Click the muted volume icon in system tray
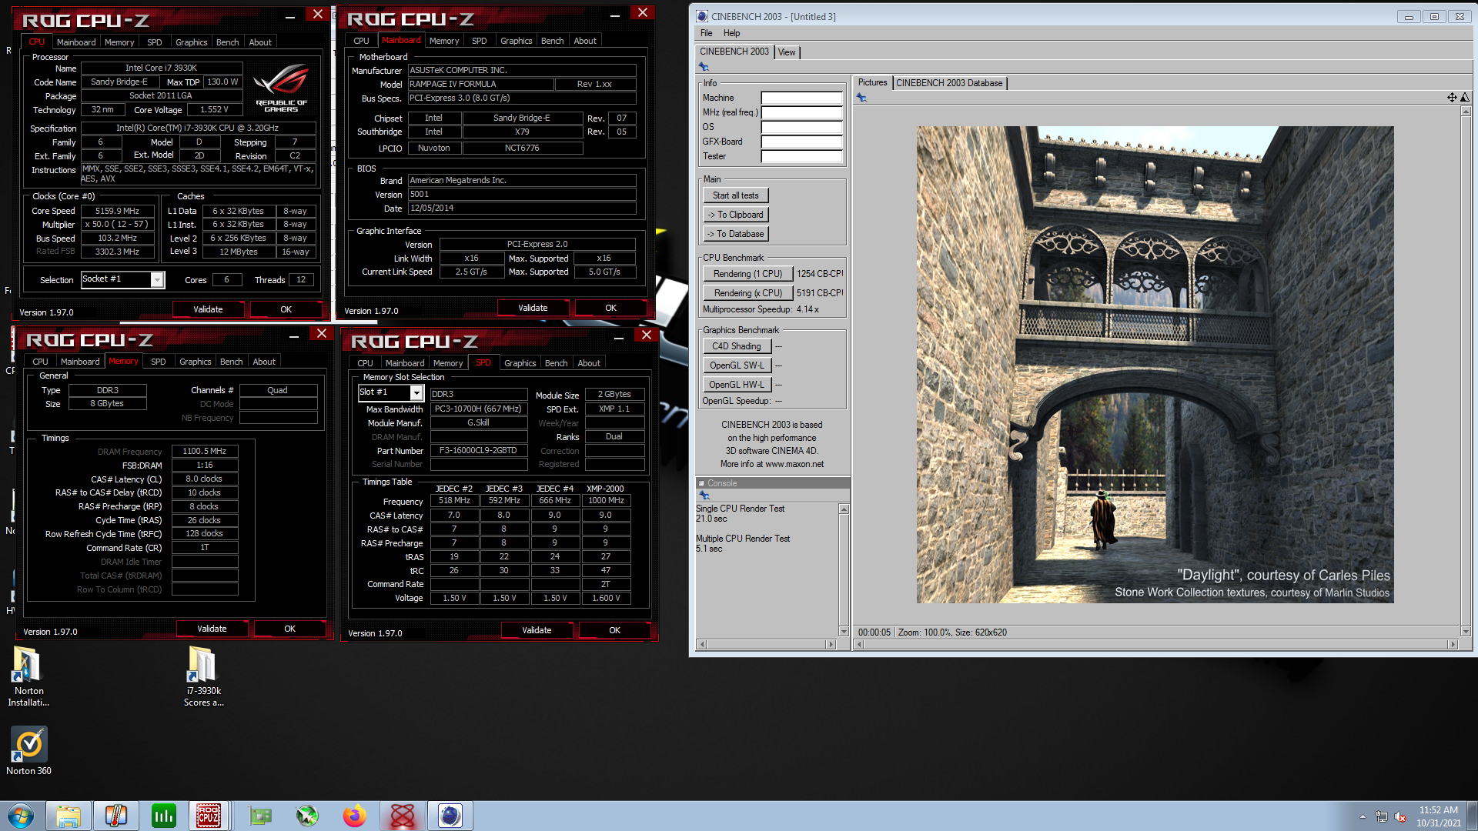The height and width of the screenshot is (831, 1478). (x=1400, y=817)
